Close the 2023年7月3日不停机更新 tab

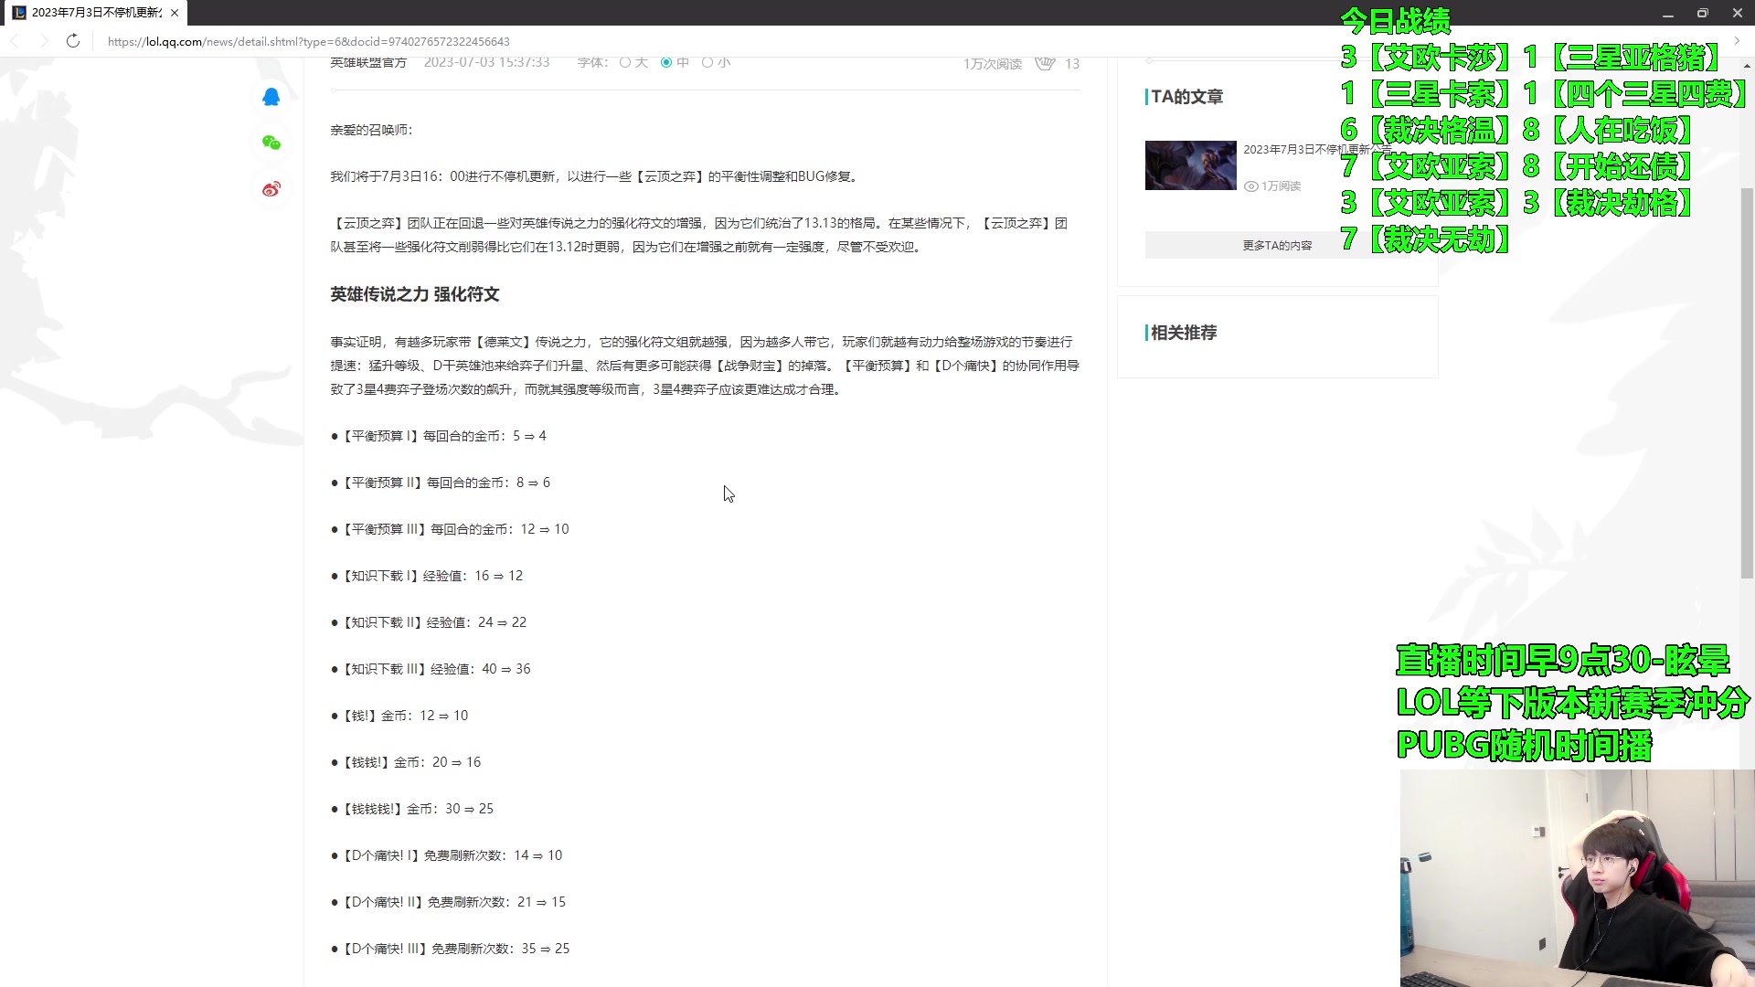tap(175, 13)
